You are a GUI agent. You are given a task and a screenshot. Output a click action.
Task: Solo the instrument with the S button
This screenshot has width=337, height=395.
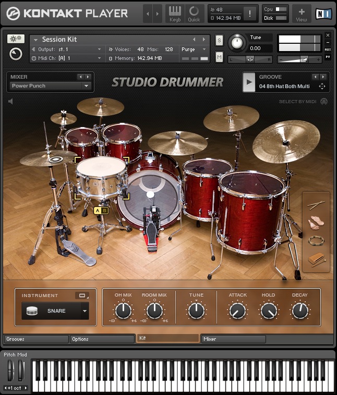(219, 40)
